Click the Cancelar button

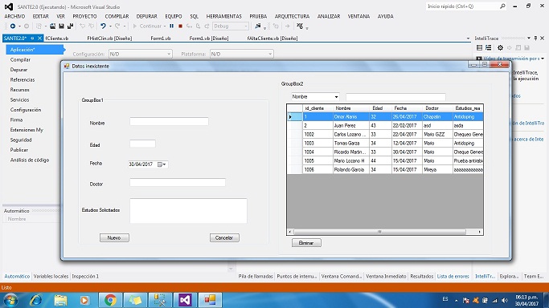(224, 237)
